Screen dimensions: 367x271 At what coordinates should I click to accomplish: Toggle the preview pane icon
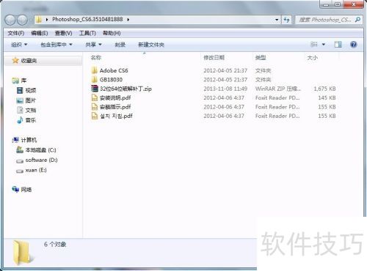pyautogui.click(x=338, y=44)
